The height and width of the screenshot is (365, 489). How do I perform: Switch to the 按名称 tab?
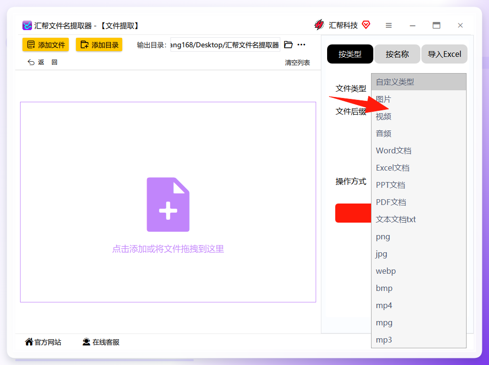pos(397,54)
